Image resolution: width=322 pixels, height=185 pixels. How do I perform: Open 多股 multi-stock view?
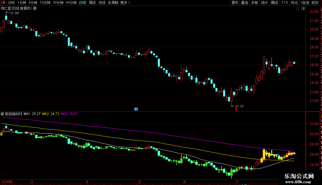[x=254, y=3]
